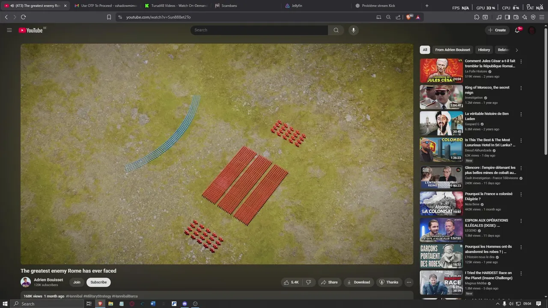Screen dimensions: 548x308
Task: Show more filter chips arrow
Action: click(x=517, y=50)
